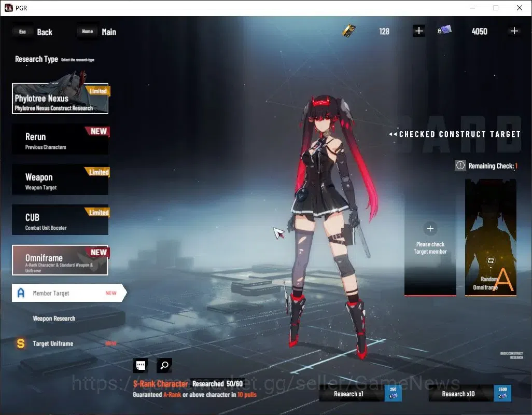
Task: Open the CUB Combat Unit Booster banner
Action: coord(60,220)
